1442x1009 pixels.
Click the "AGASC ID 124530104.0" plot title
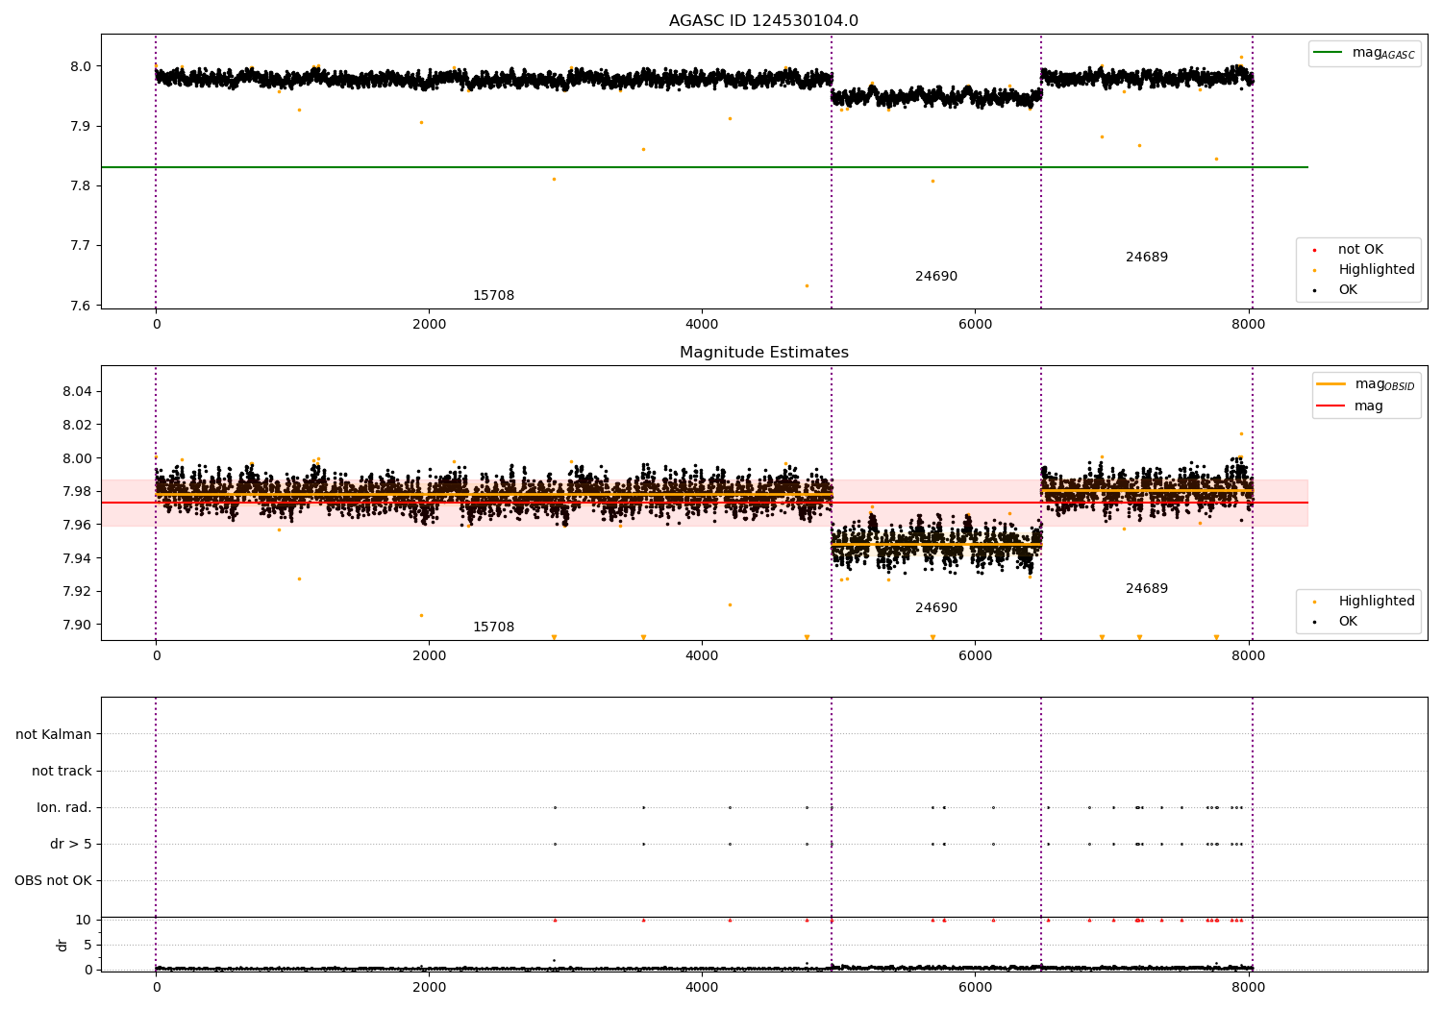(x=763, y=21)
